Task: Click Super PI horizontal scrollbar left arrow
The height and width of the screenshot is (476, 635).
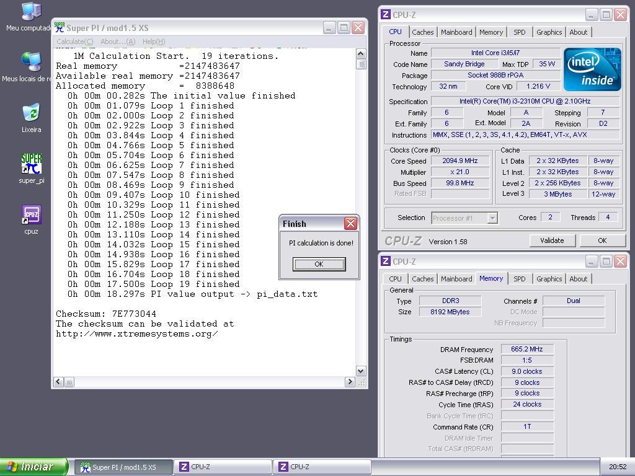Action: click(58, 382)
